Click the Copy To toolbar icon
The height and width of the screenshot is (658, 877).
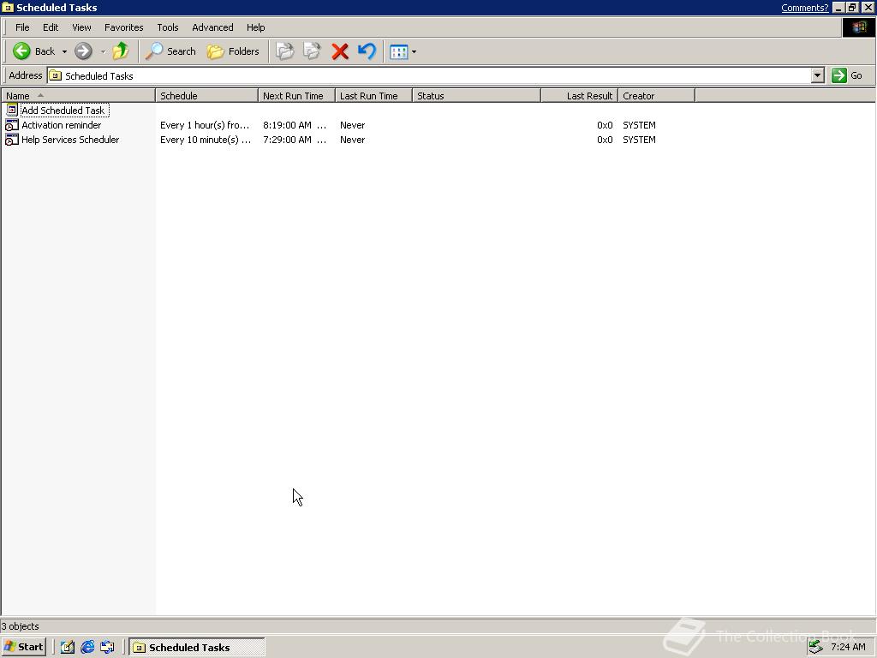[x=312, y=51]
